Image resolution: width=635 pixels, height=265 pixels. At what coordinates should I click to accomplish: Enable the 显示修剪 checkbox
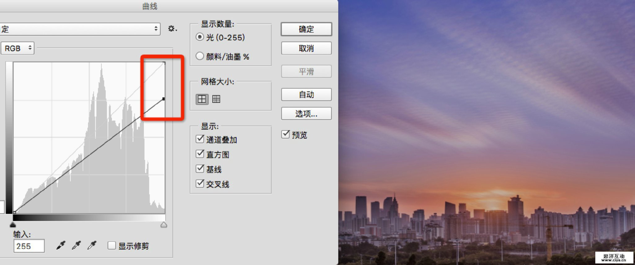click(112, 246)
